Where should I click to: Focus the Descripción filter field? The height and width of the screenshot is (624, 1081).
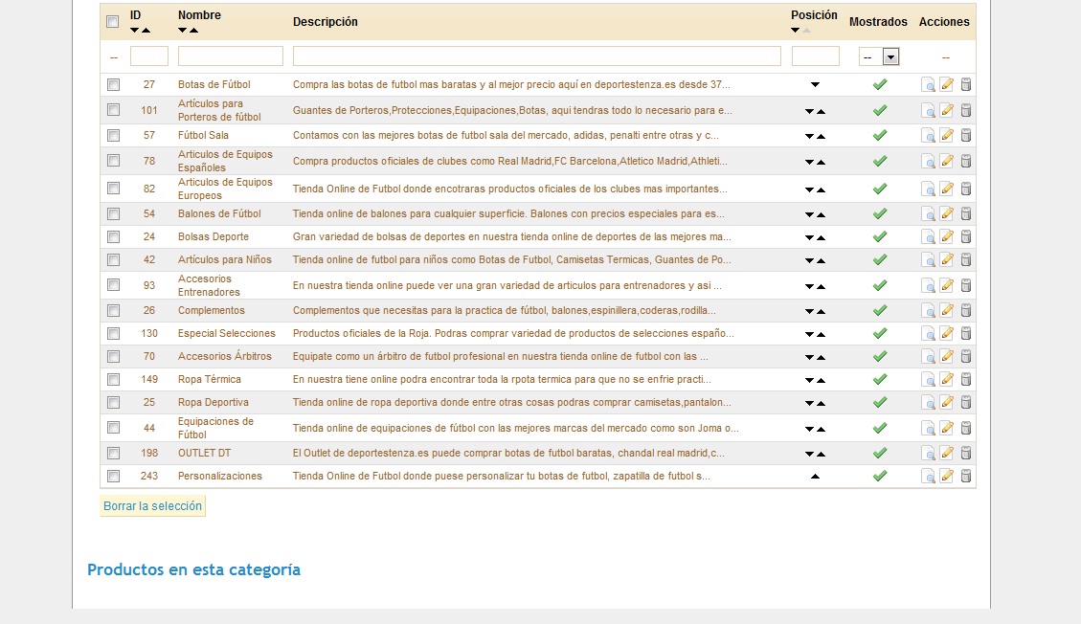point(537,56)
